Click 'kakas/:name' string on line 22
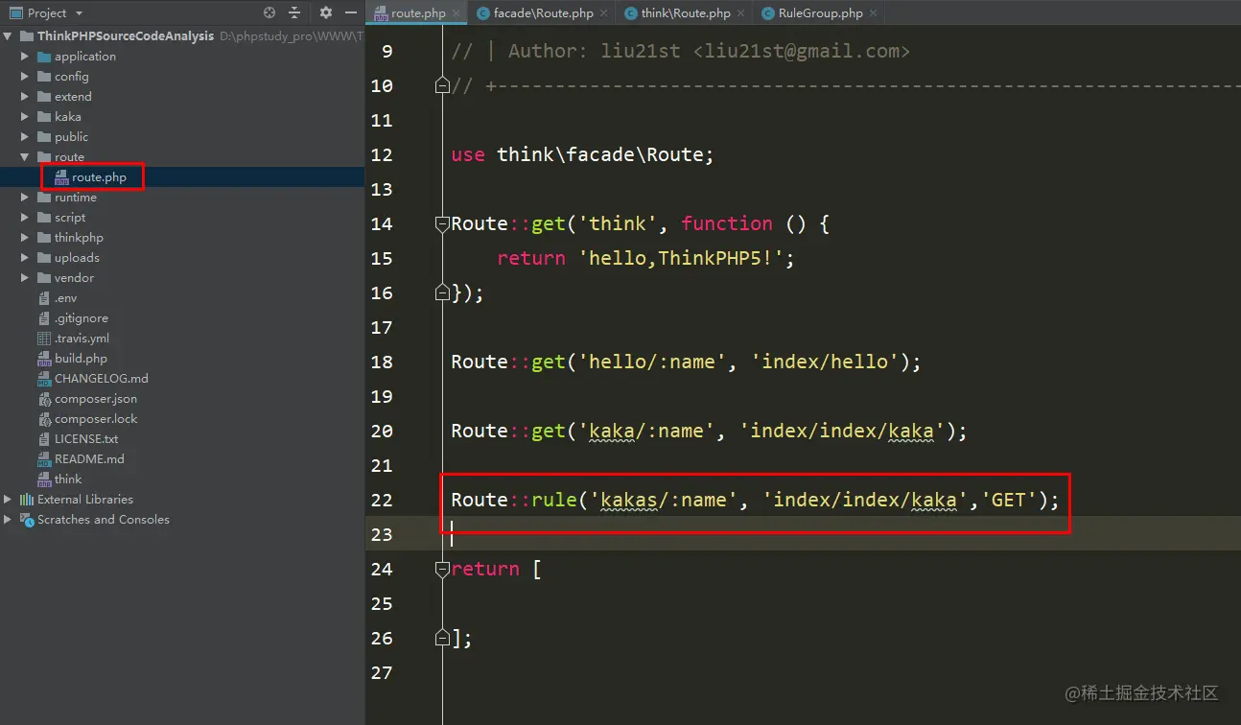 coord(664,500)
